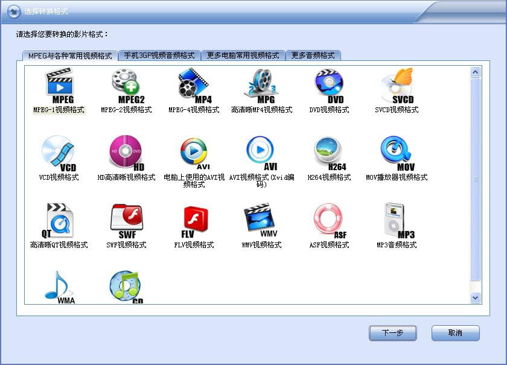
Task: Click the SVCD视频格式 label
Action: pyautogui.click(x=397, y=110)
